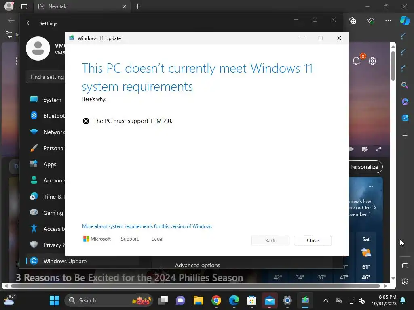Launch Google Chrome from the taskbar
Image resolution: width=414 pixels, height=310 pixels.
[216, 300]
